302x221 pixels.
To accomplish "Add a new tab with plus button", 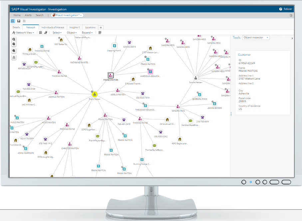I will click(101, 27).
